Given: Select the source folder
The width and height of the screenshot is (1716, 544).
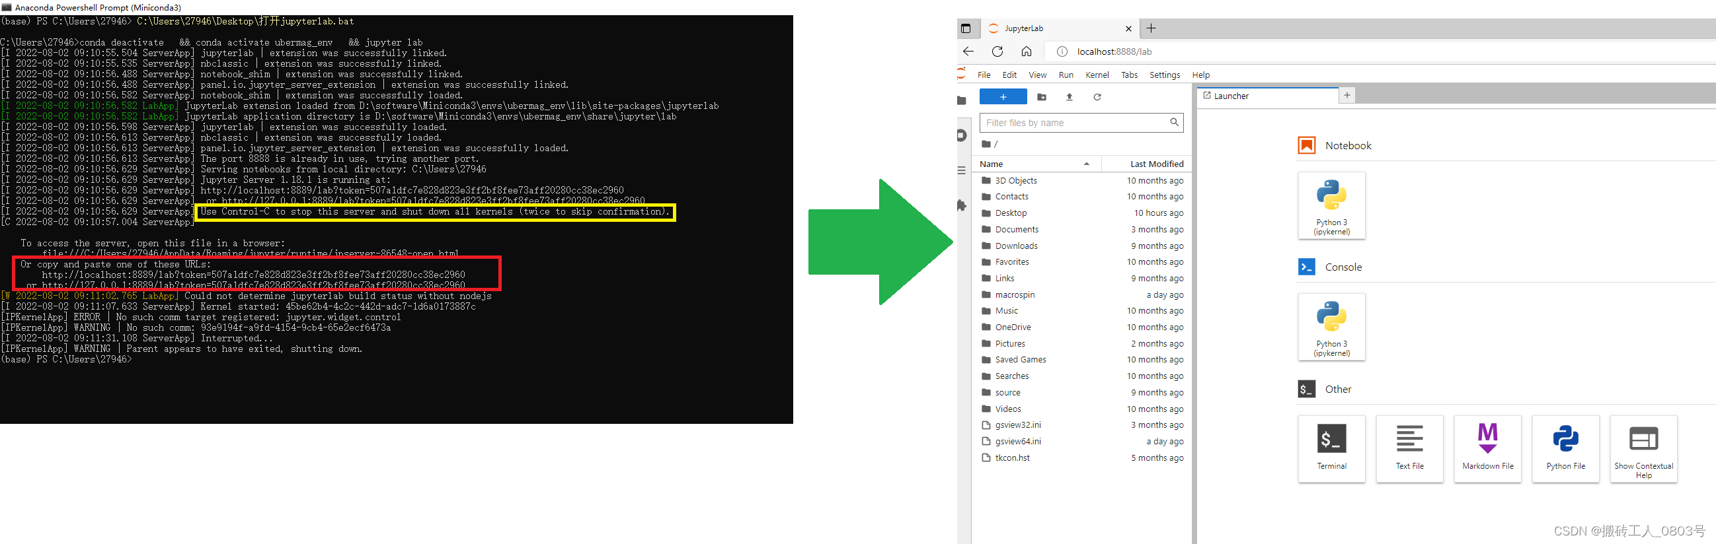Looking at the screenshot, I should coord(1082,392).
